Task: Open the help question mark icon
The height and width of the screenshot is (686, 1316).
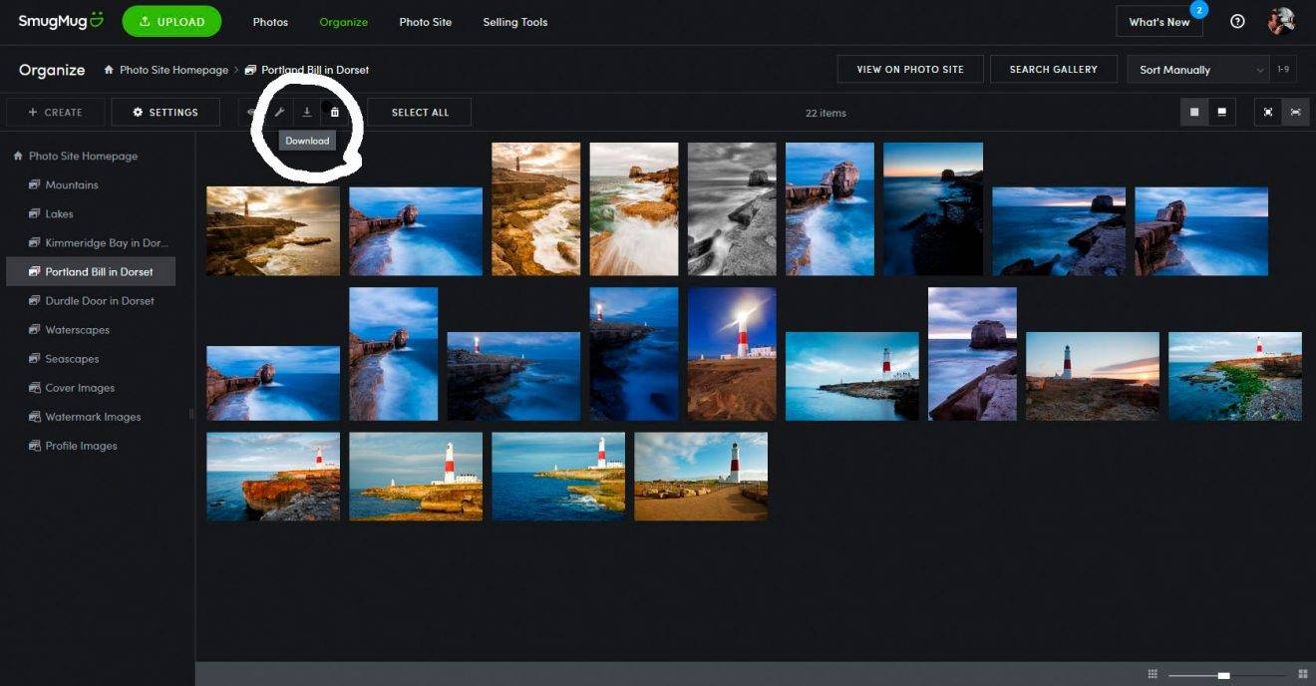Action: (1237, 20)
